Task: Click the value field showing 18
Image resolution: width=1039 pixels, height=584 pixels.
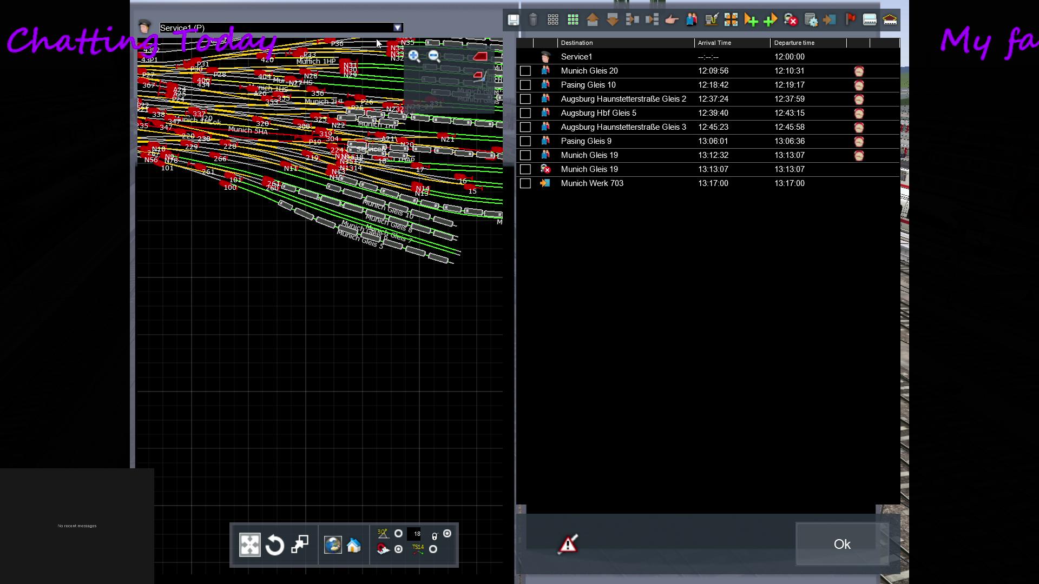Action: (415, 534)
